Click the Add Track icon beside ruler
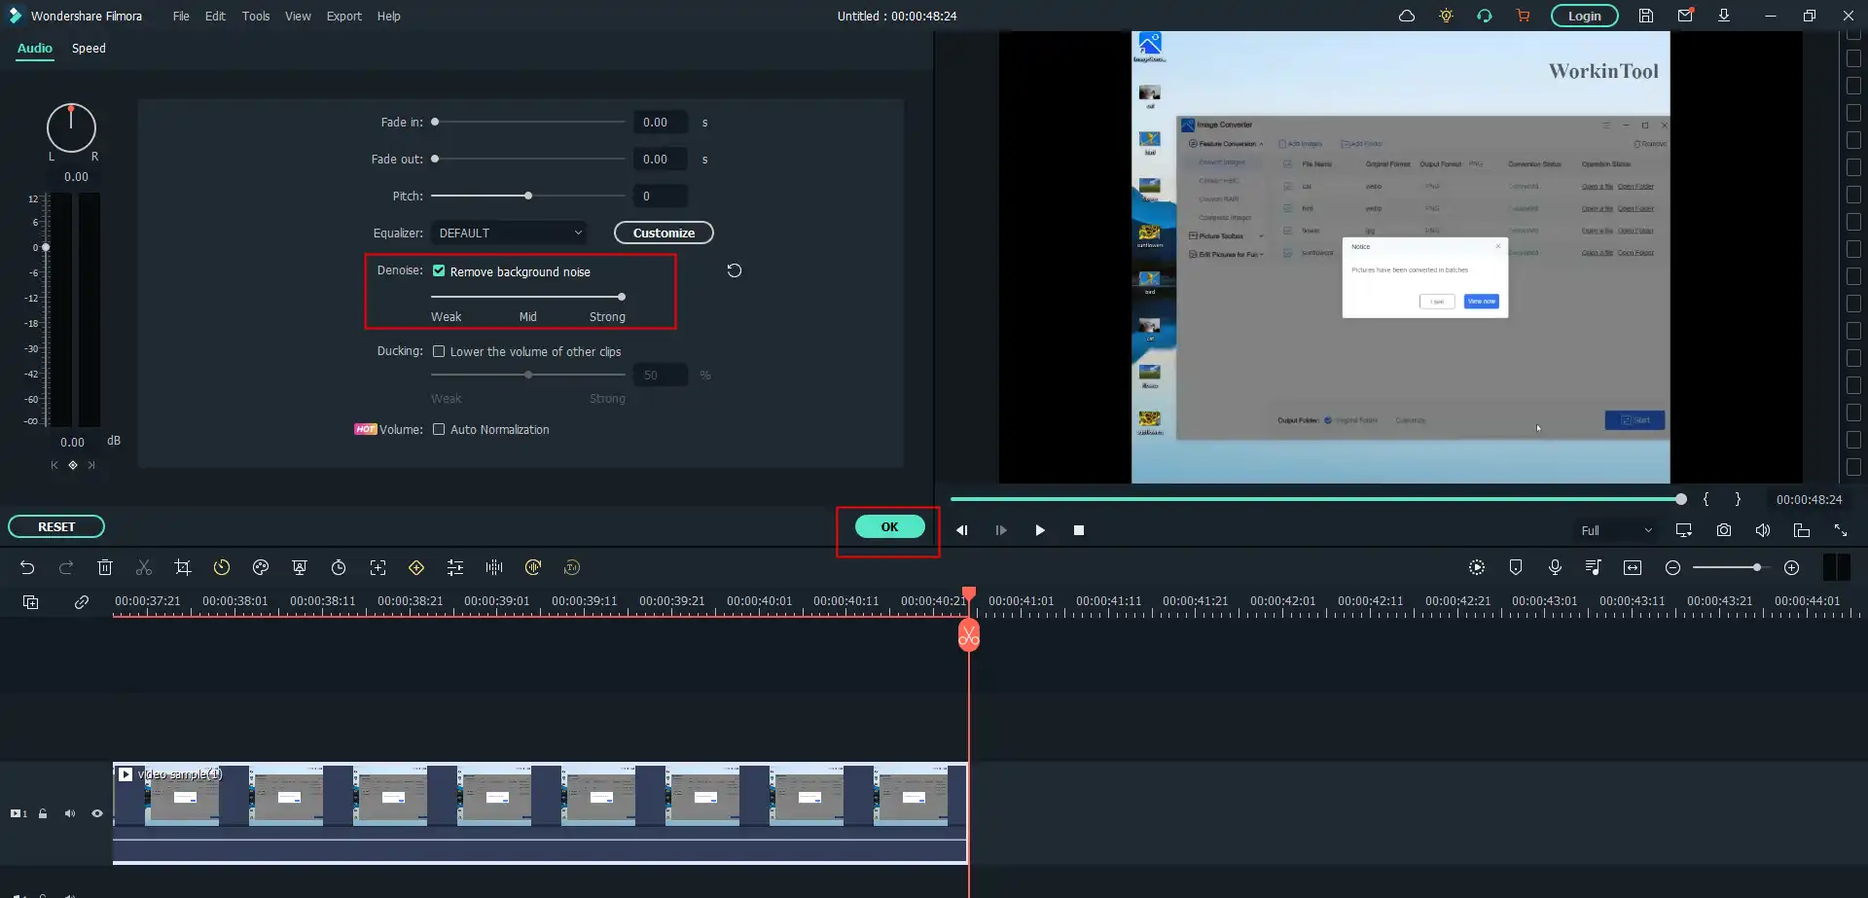 tap(31, 602)
